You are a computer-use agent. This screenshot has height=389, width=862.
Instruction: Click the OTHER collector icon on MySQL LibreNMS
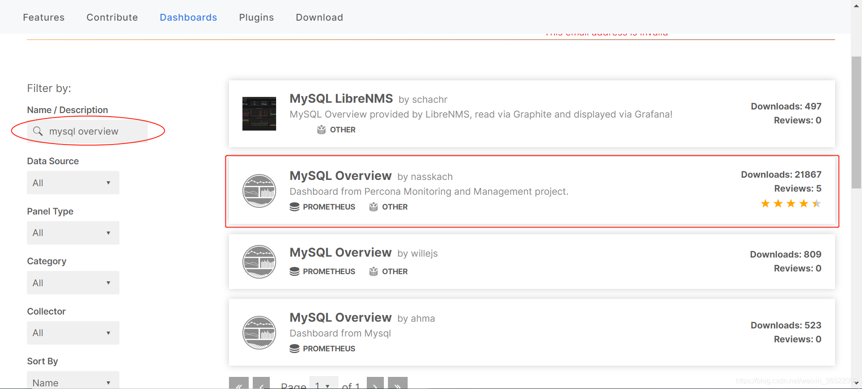point(321,130)
